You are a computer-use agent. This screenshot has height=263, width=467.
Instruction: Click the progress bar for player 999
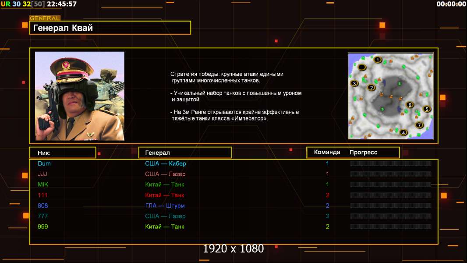tap(390, 227)
